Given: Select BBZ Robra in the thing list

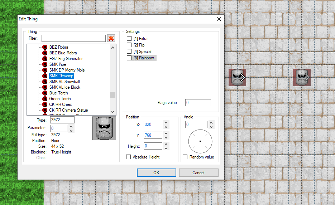Looking at the screenshot, I should click(x=59, y=47).
